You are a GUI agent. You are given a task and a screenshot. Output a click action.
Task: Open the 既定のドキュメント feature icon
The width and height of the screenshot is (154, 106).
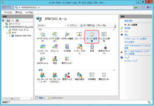(104, 49)
